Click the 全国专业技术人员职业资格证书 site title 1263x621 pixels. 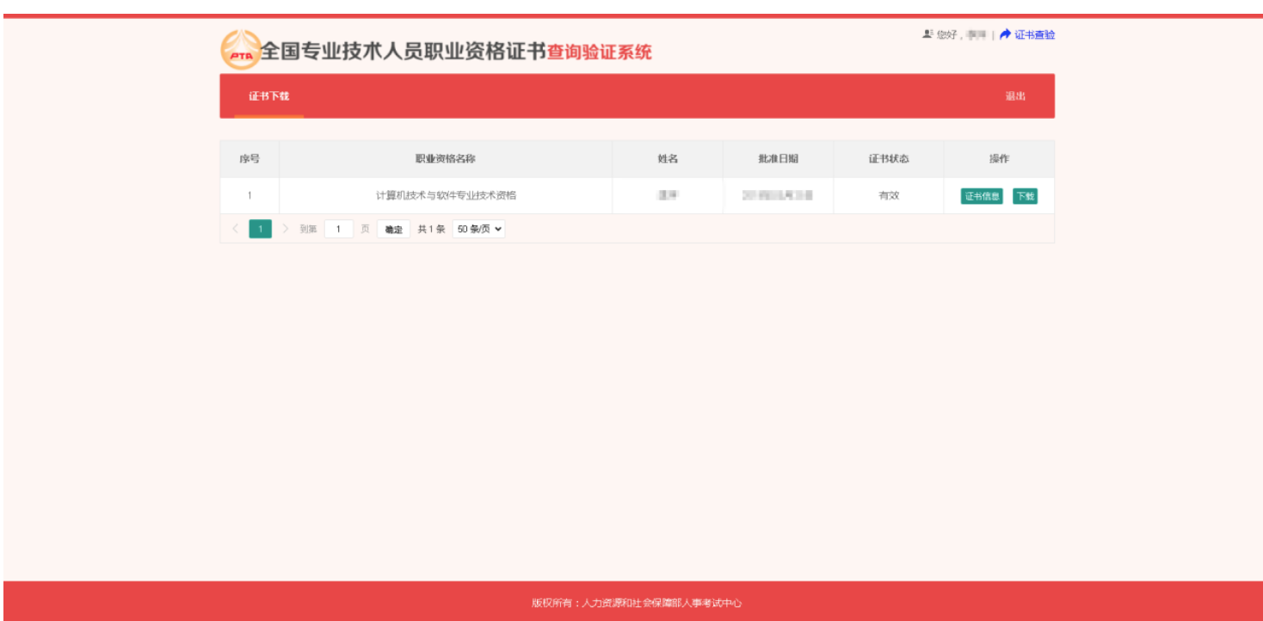403,52
